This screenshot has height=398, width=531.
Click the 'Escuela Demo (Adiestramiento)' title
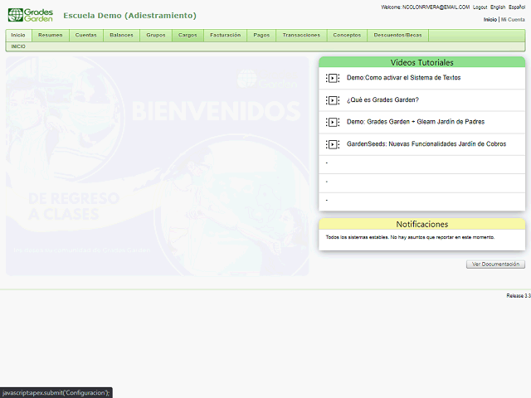click(x=129, y=16)
